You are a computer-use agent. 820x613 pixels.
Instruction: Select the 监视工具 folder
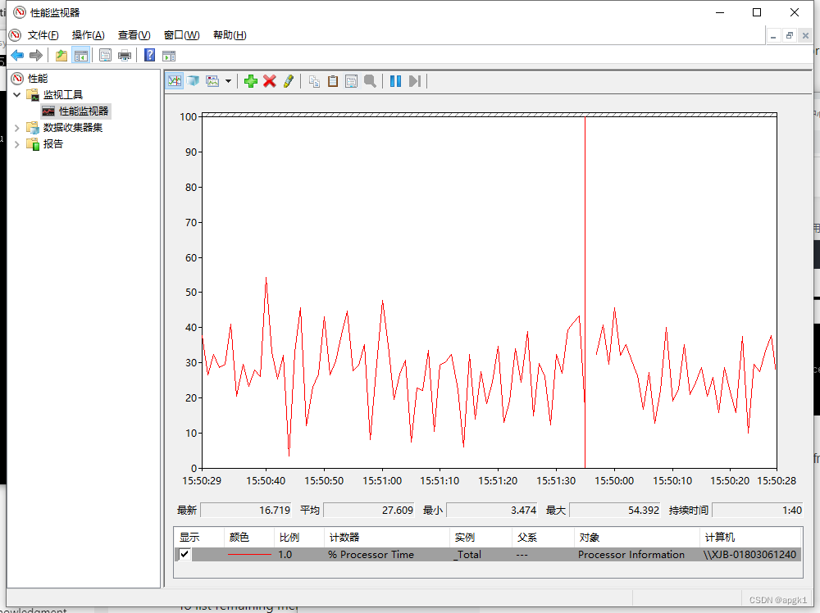[x=63, y=94]
